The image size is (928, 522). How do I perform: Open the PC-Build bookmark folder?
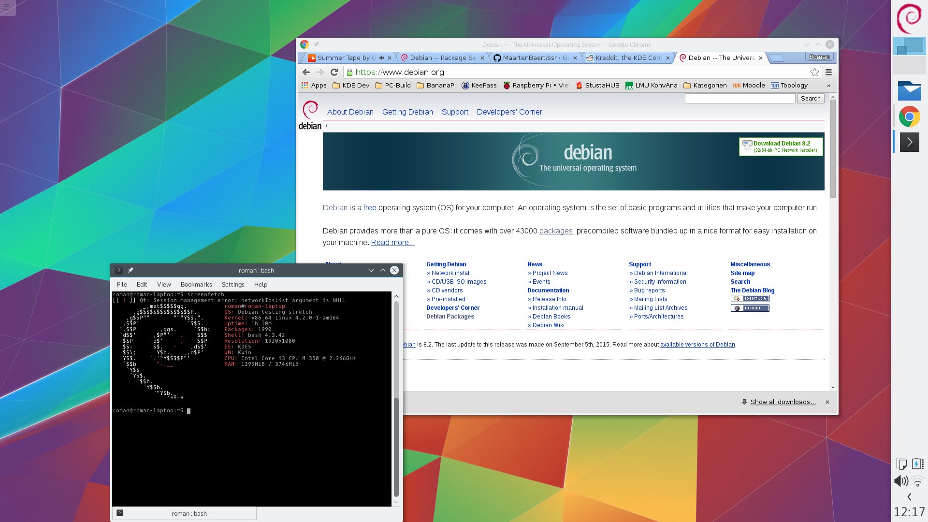tap(393, 85)
